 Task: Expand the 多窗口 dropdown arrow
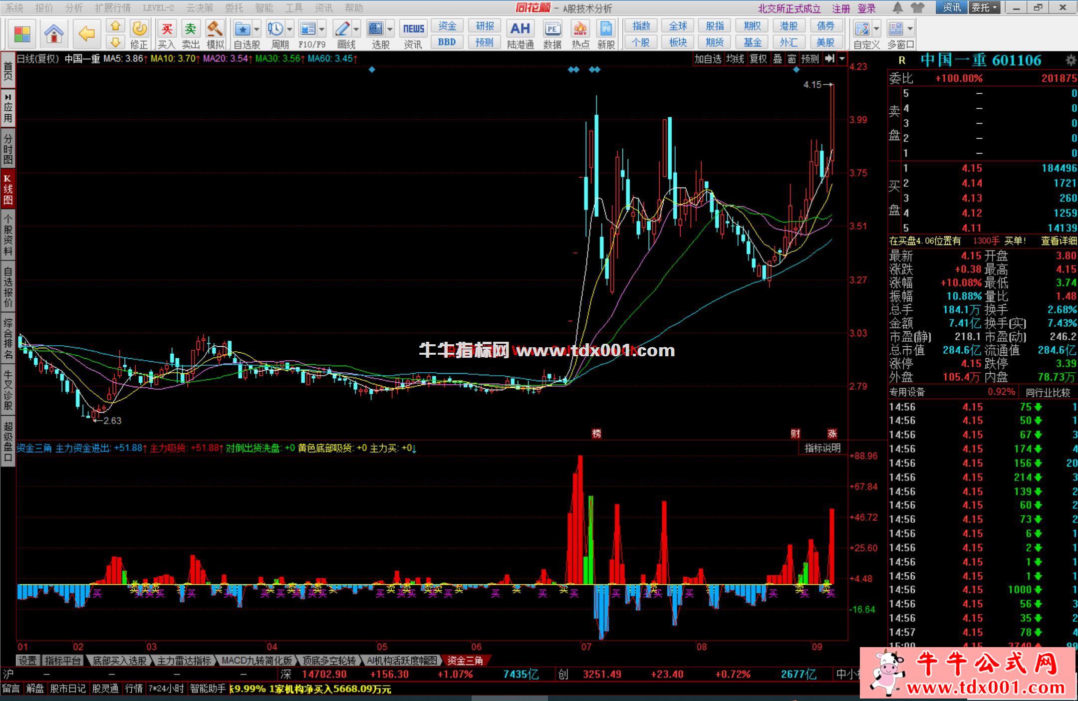coord(910,29)
